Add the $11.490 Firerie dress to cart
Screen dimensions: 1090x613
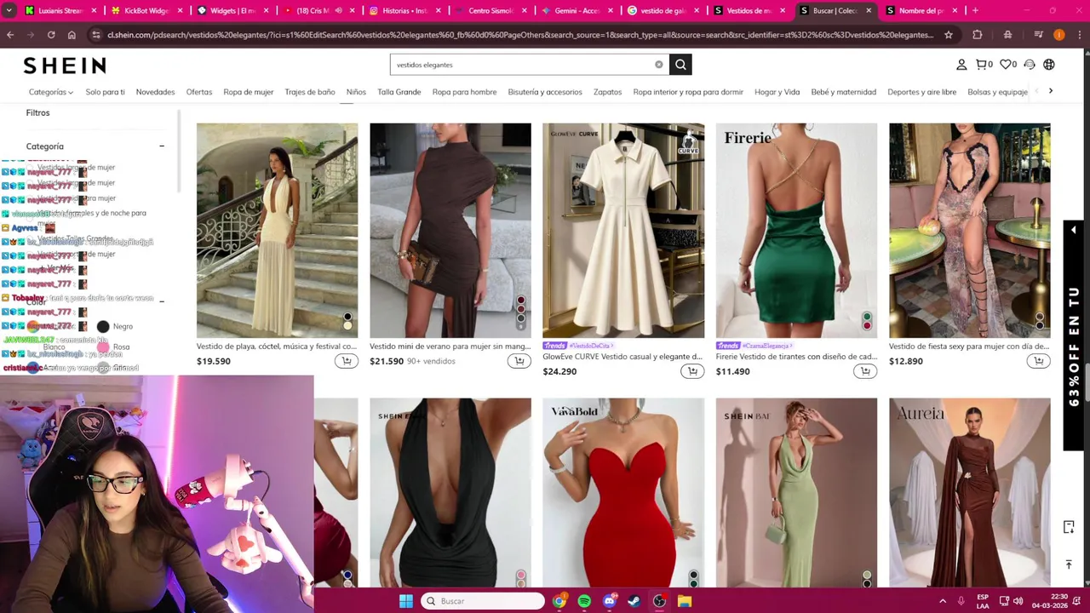(865, 371)
